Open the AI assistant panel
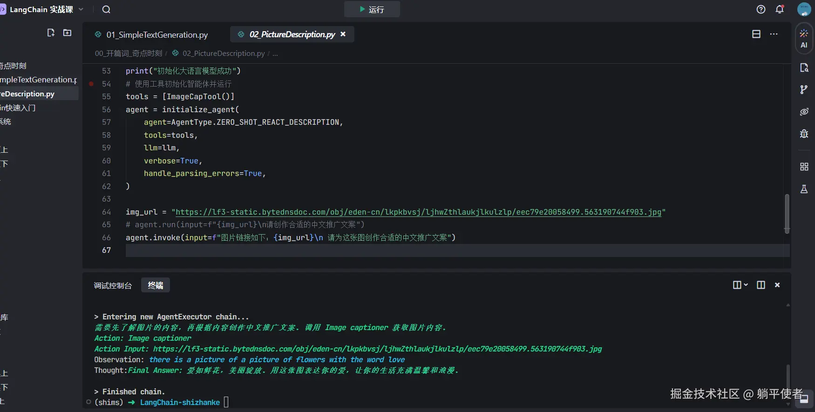The width and height of the screenshot is (815, 412). pyautogui.click(x=804, y=39)
